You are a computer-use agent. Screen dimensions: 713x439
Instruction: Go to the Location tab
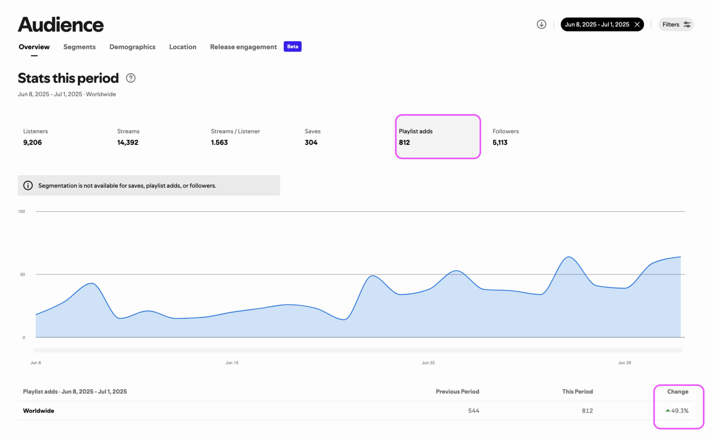point(183,47)
